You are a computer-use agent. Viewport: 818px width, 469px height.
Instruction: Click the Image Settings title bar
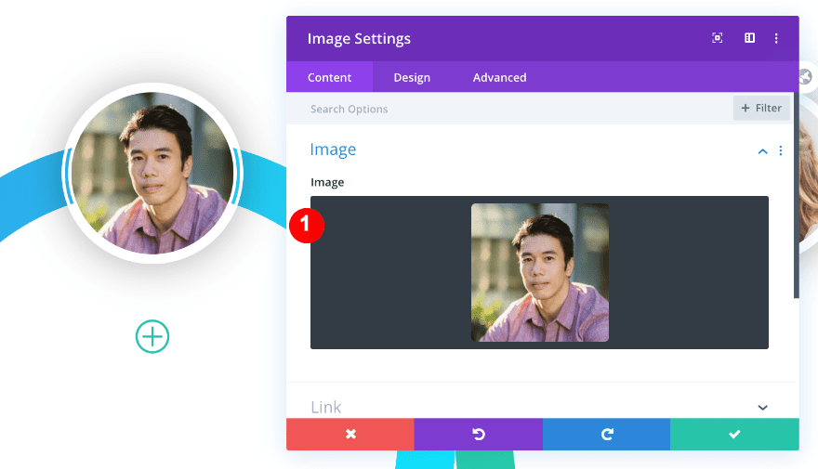click(x=543, y=39)
